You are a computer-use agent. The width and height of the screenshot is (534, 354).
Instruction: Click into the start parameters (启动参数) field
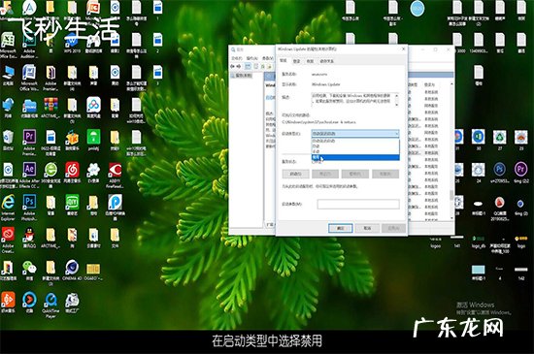point(358,204)
